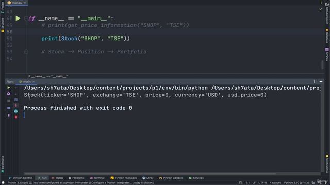Rerun main using the Run panel play icon

click(9, 88)
